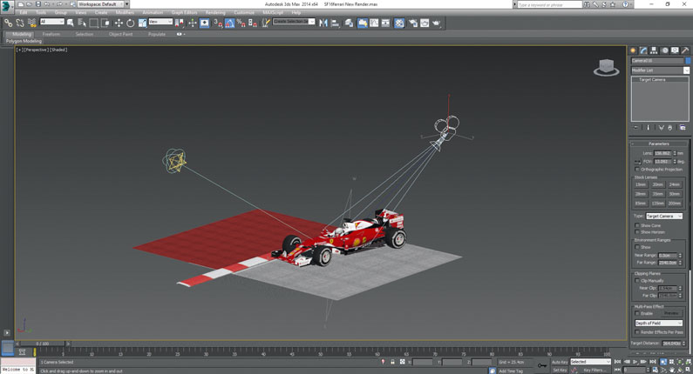Click the ViewCube in the viewport
Image resolution: width=693 pixels, height=374 pixels.
(607, 68)
